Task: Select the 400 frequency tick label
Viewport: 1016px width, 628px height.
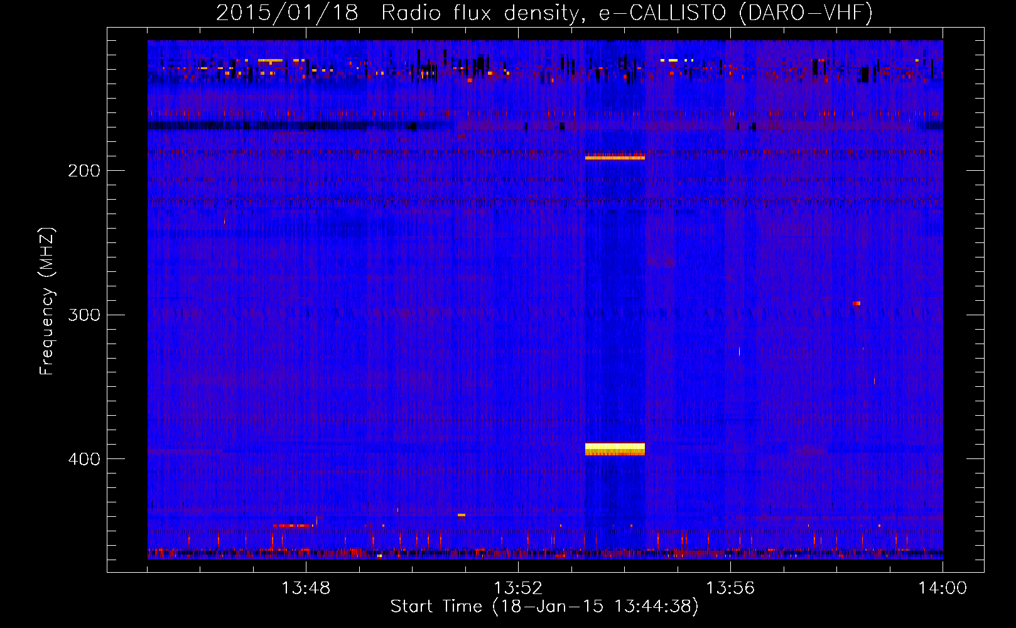Action: click(84, 459)
